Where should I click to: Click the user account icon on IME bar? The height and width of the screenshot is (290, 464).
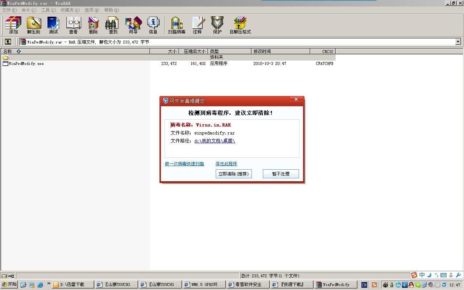click(451, 275)
